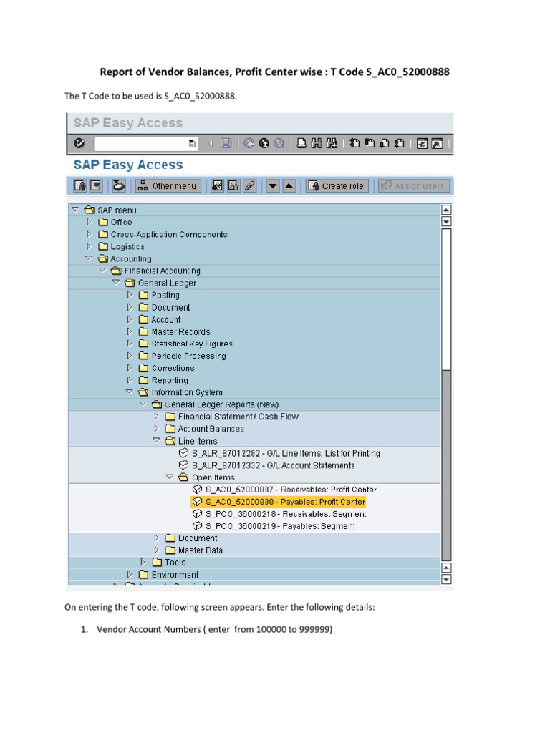Expand Financial Statement / Cash Flow folder

(x=157, y=417)
